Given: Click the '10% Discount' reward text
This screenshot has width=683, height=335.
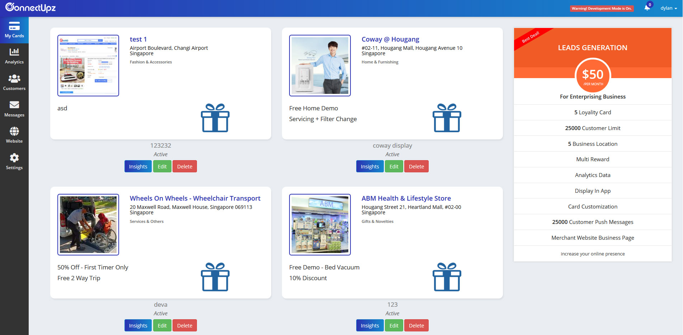Looking at the screenshot, I should 308,278.
